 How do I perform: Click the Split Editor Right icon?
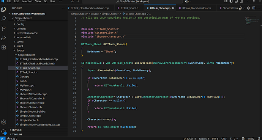[x=254, y=8]
